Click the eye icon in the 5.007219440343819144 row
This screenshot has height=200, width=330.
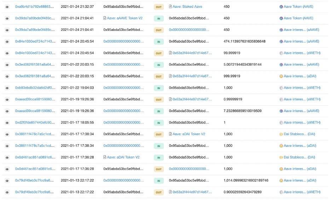[7, 65]
